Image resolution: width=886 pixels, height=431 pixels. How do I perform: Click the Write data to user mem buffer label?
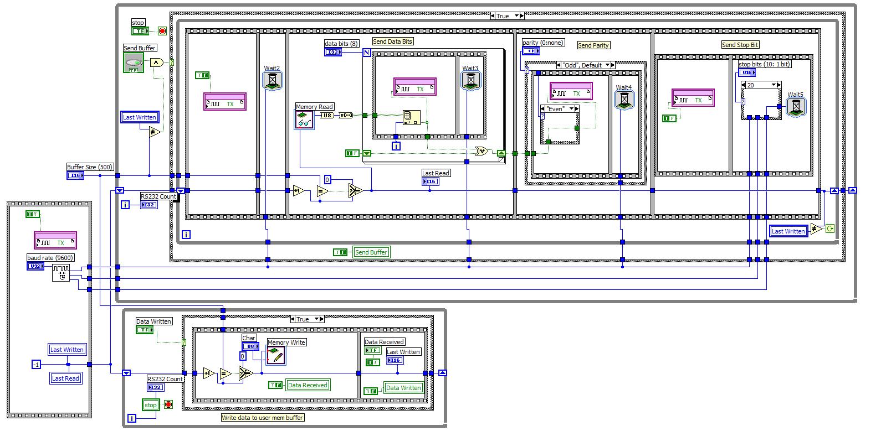pyautogui.click(x=263, y=418)
